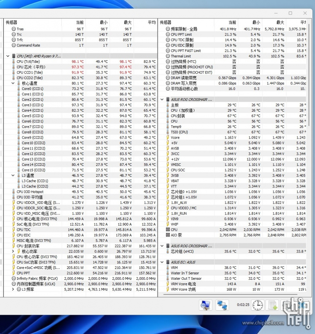Collapse the L3 温度 subtree
The height and width of the screenshot is (334, 315).
click(13, 176)
